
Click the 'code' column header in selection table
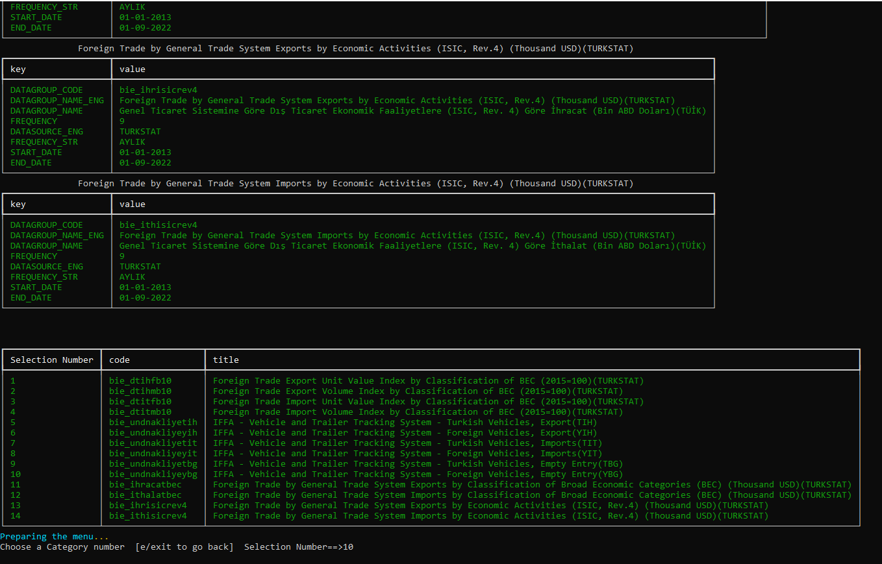(x=120, y=360)
